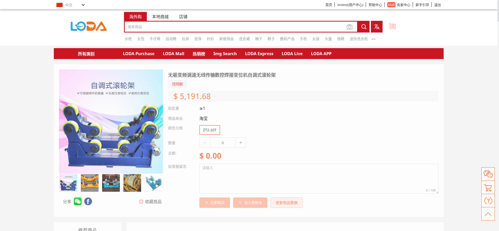Select the second product thumbnail image
499x231 pixels.
click(x=90, y=183)
